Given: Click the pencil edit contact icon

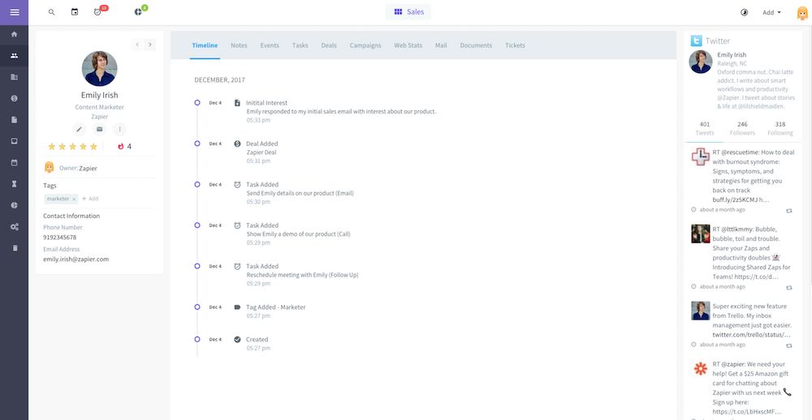Looking at the screenshot, I should 79,129.
